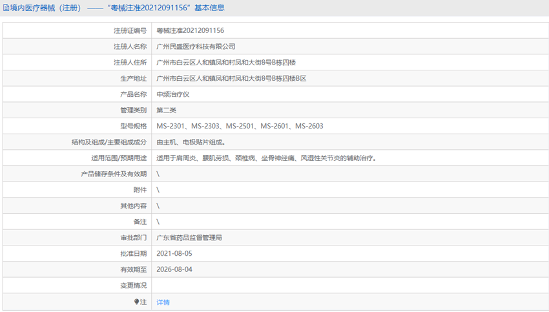Select the composition text 由主机、电极贴片组成
The image size is (549, 312).
click(x=191, y=142)
